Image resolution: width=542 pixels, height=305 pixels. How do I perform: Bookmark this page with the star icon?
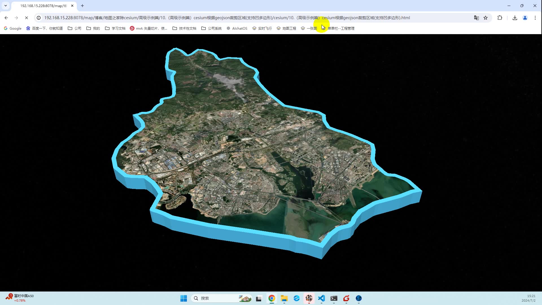(486, 18)
